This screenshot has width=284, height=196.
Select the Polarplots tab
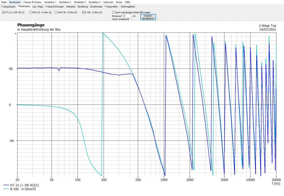click(71, 7)
